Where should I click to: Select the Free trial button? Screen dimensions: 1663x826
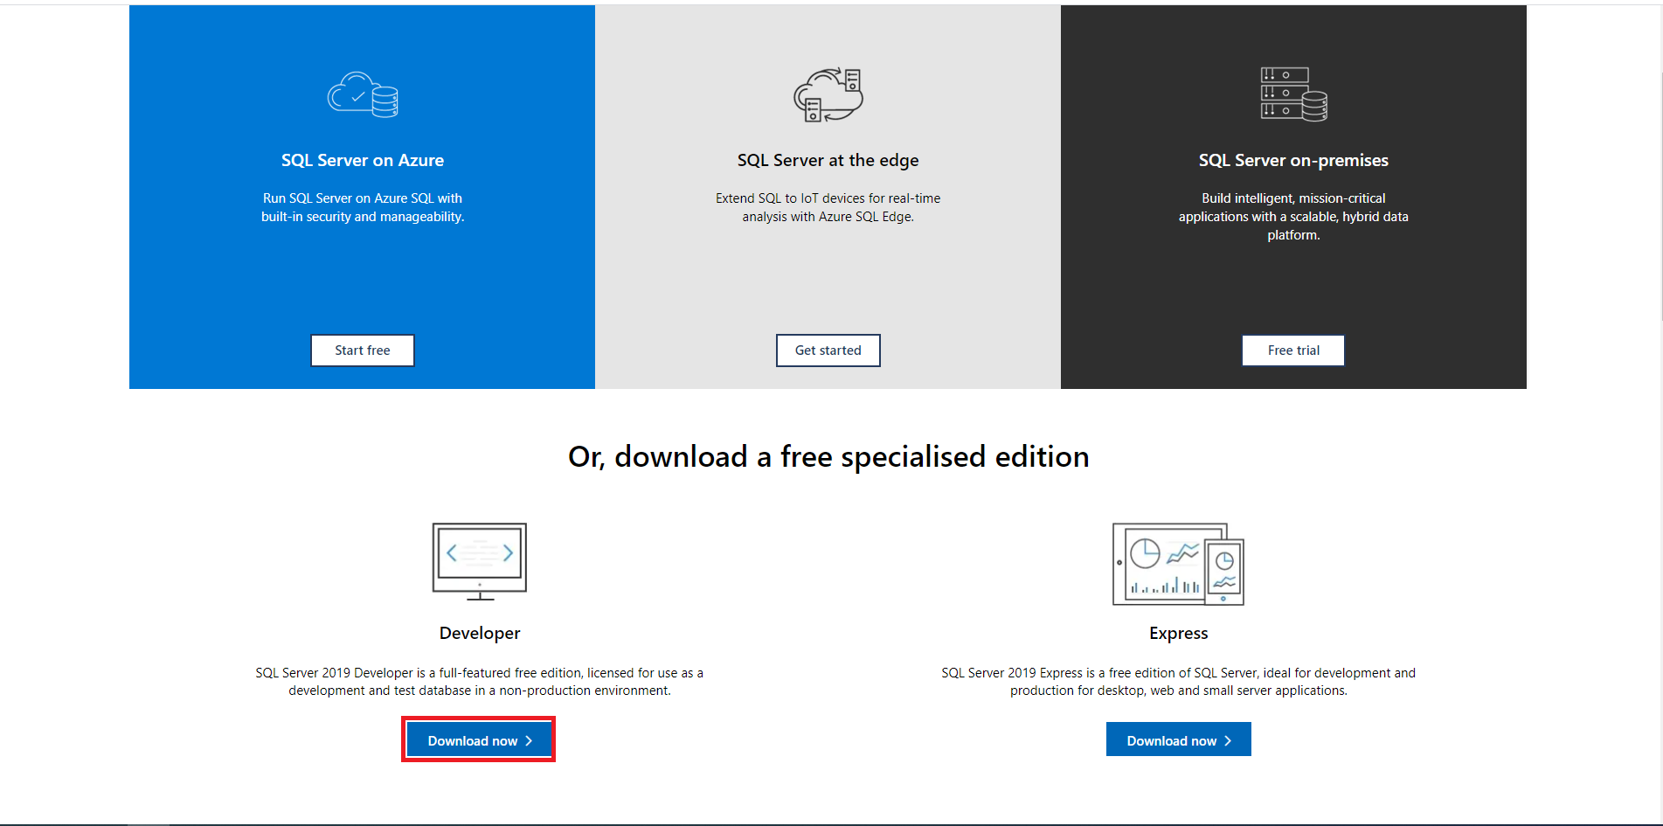pyautogui.click(x=1293, y=351)
